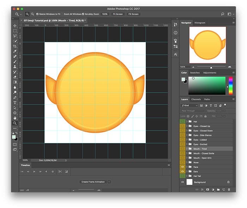247x208 pixels.
Task: Select the Hand tool
Action: (x=15, y=118)
